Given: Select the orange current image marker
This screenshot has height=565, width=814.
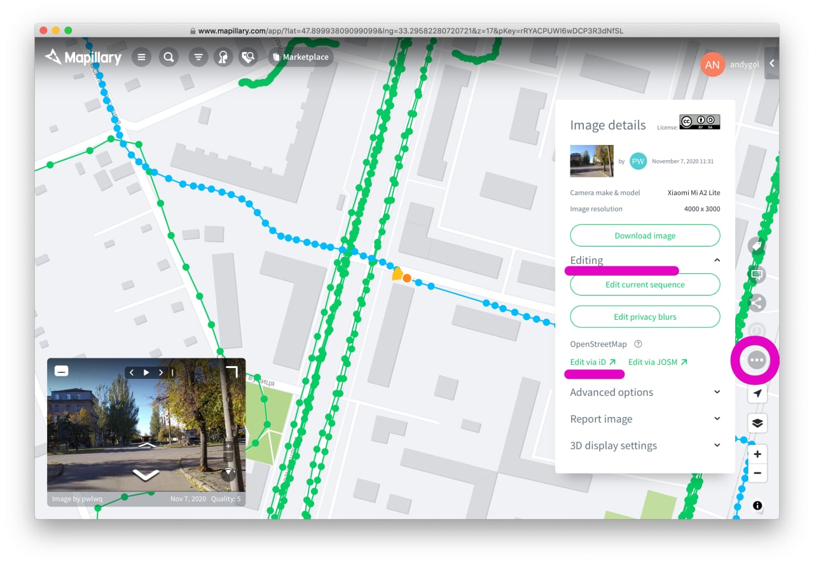Looking at the screenshot, I should click(407, 278).
